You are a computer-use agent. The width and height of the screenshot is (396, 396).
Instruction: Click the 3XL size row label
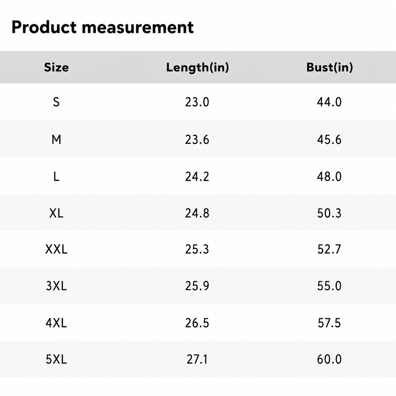pos(56,286)
